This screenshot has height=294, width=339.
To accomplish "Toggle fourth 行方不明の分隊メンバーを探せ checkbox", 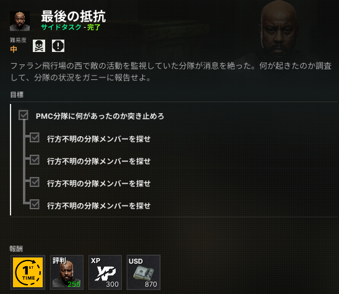I will [35, 204].
